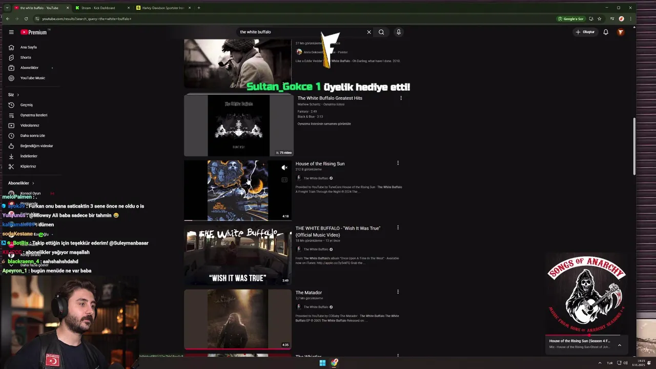
Task: Switch to the Stream - Kick Dashboard tab
Action: (98, 8)
